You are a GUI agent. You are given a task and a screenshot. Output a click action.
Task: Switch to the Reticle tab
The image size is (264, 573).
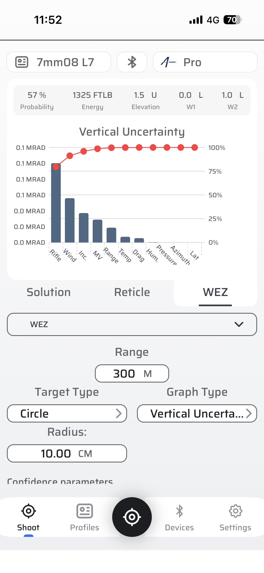(132, 292)
